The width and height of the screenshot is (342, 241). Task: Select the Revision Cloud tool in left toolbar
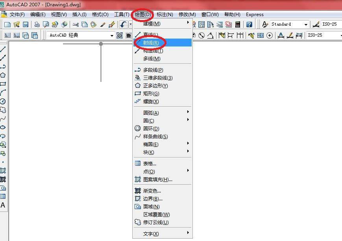click(x=3, y=110)
